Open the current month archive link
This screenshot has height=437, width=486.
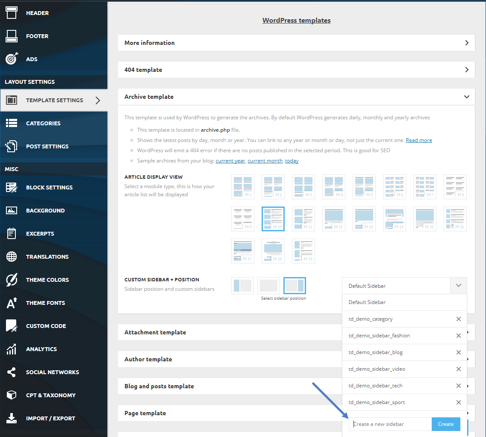pyautogui.click(x=265, y=161)
